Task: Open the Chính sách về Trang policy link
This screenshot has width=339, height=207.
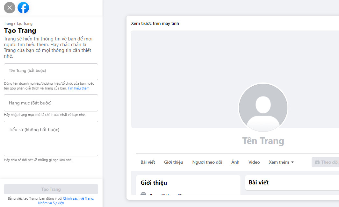Action: (78, 198)
